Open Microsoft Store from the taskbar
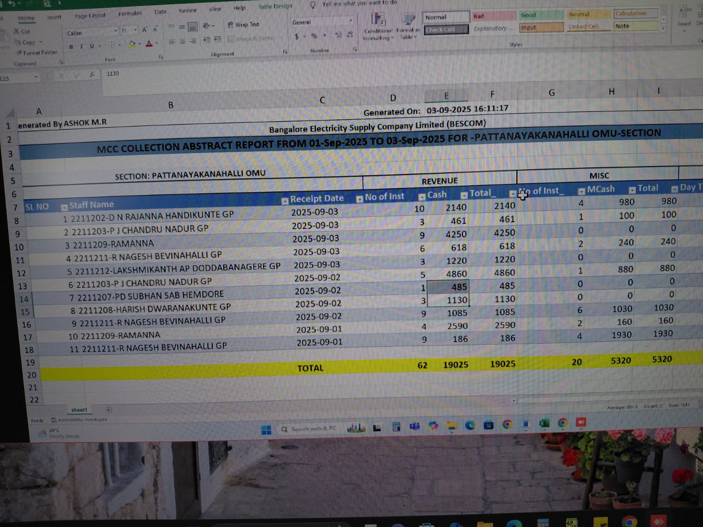Screen dimensions: 703x527 pos(489,425)
